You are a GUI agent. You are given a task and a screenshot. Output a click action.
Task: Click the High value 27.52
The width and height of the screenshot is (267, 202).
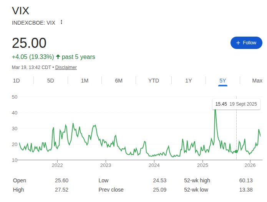61,190
